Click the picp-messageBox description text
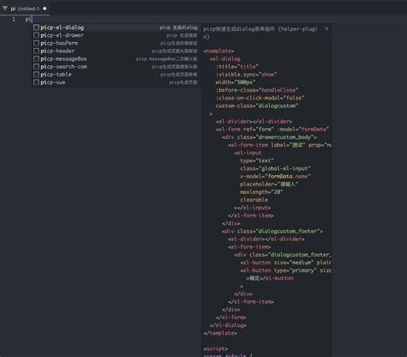The height and width of the screenshot is (357, 407). pyautogui.click(x=167, y=58)
